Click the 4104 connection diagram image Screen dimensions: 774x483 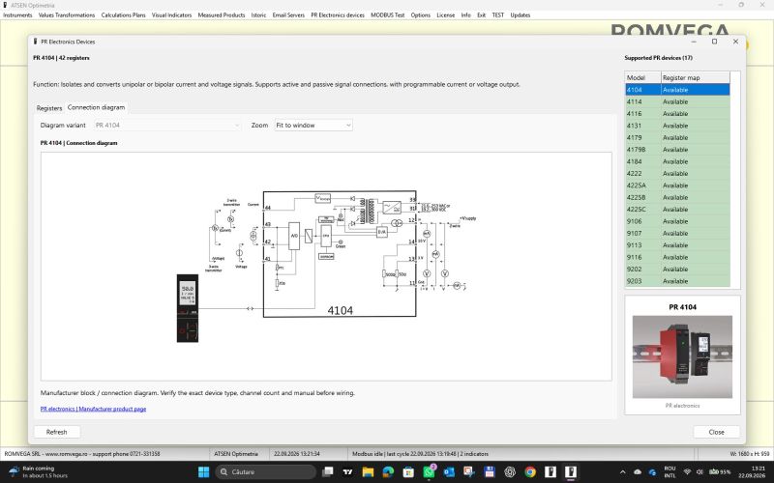click(x=326, y=267)
